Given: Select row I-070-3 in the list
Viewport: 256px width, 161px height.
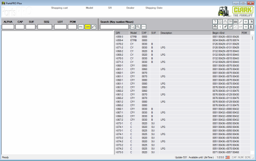Looking at the screenshot, I should point(183,58).
